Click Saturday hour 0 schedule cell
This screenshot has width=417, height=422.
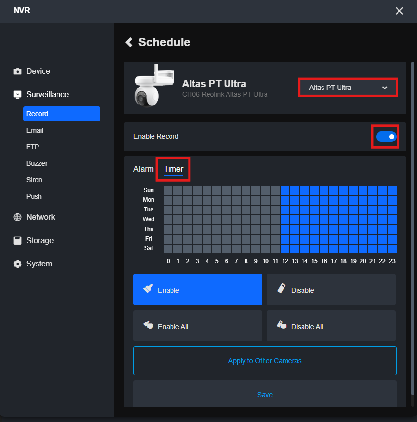coord(168,249)
